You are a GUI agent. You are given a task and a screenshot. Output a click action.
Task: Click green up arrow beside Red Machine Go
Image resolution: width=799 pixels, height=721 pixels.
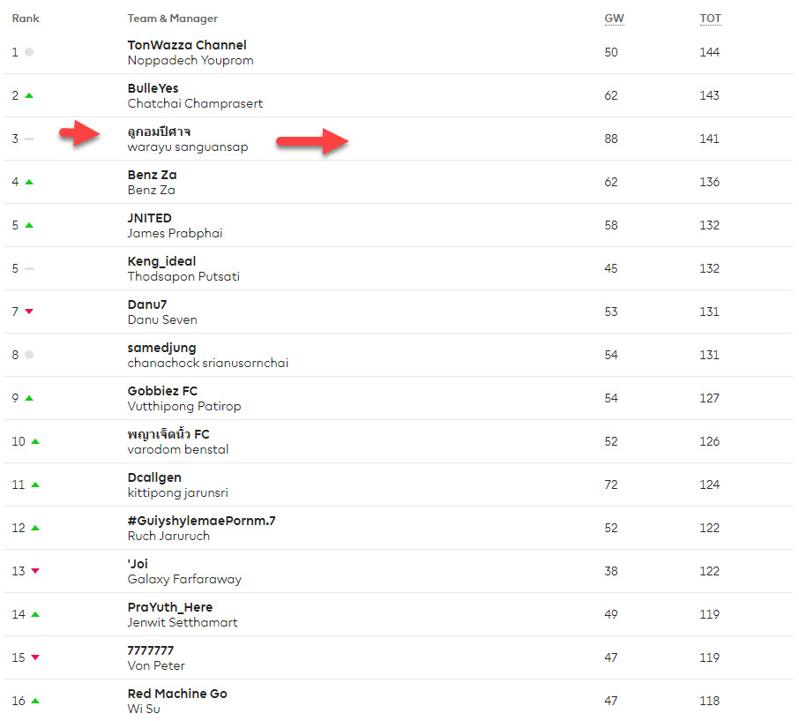click(x=35, y=701)
